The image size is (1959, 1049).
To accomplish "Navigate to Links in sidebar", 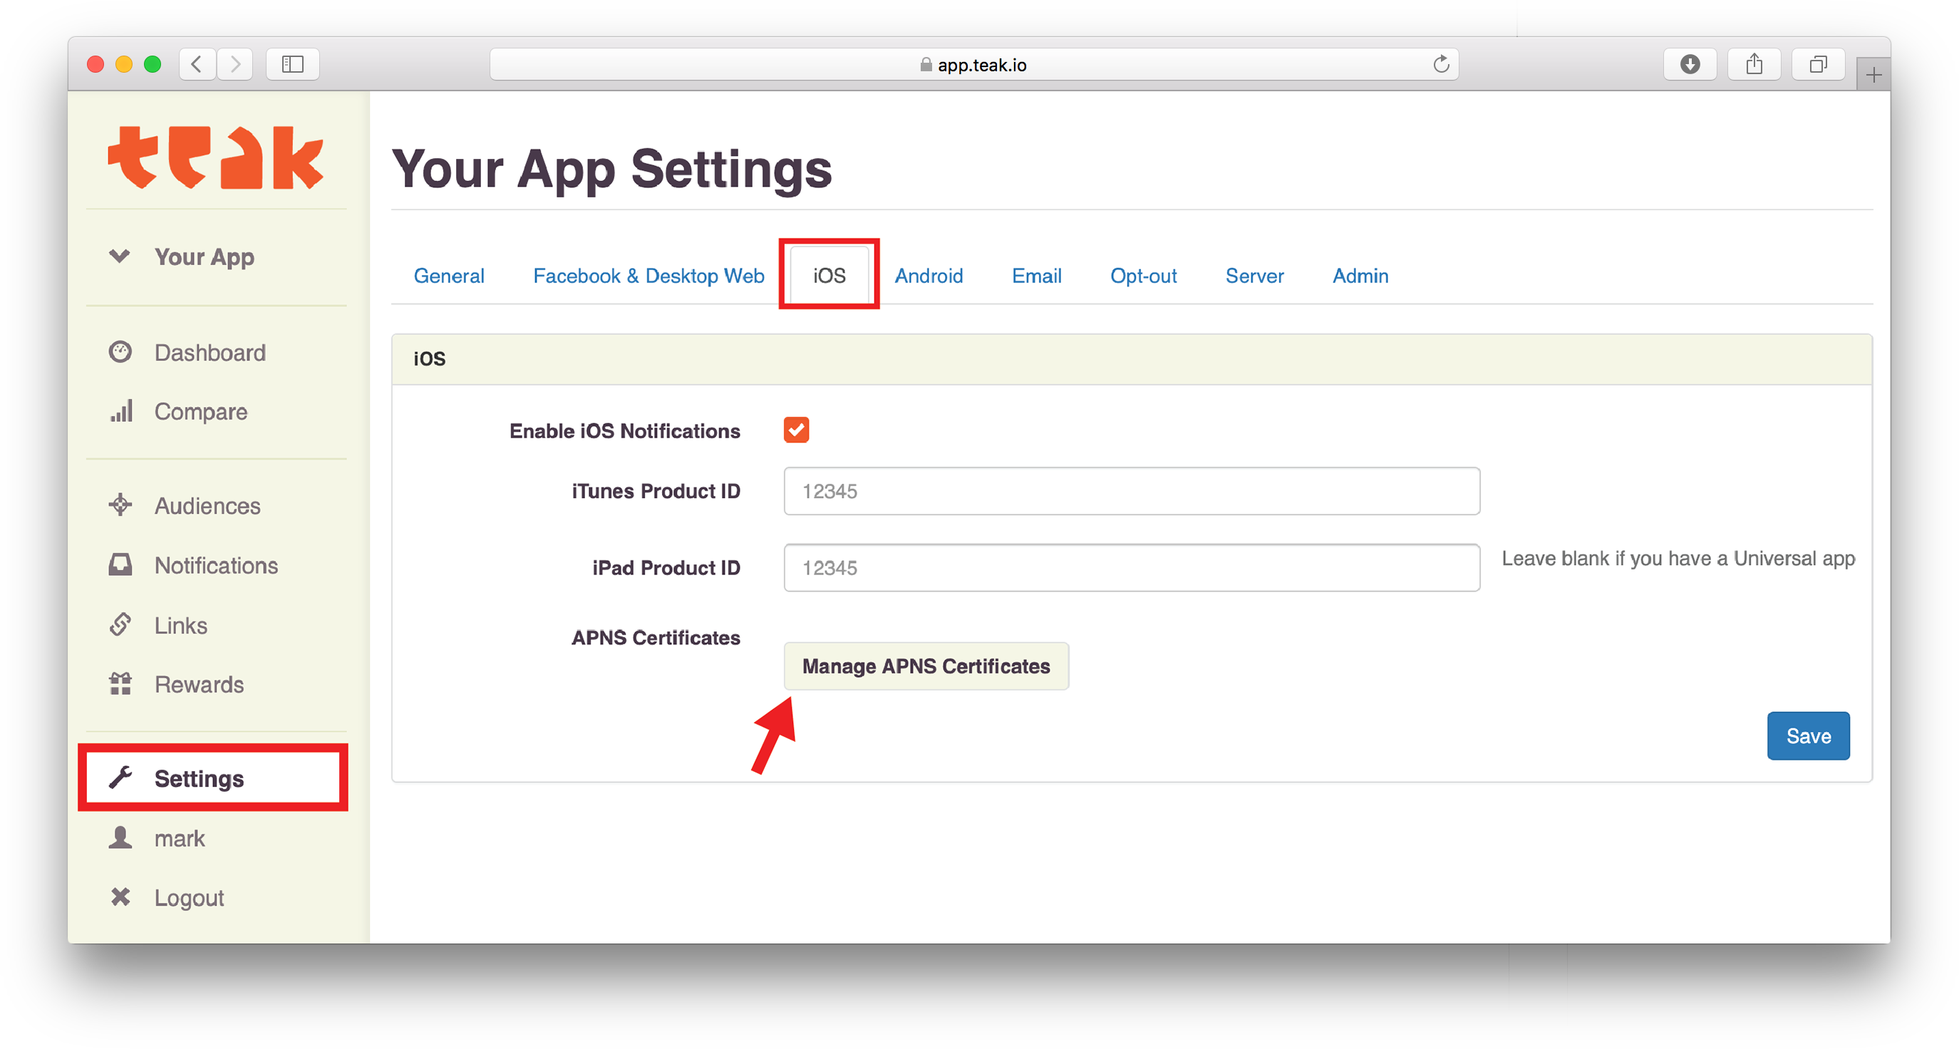I will point(180,625).
